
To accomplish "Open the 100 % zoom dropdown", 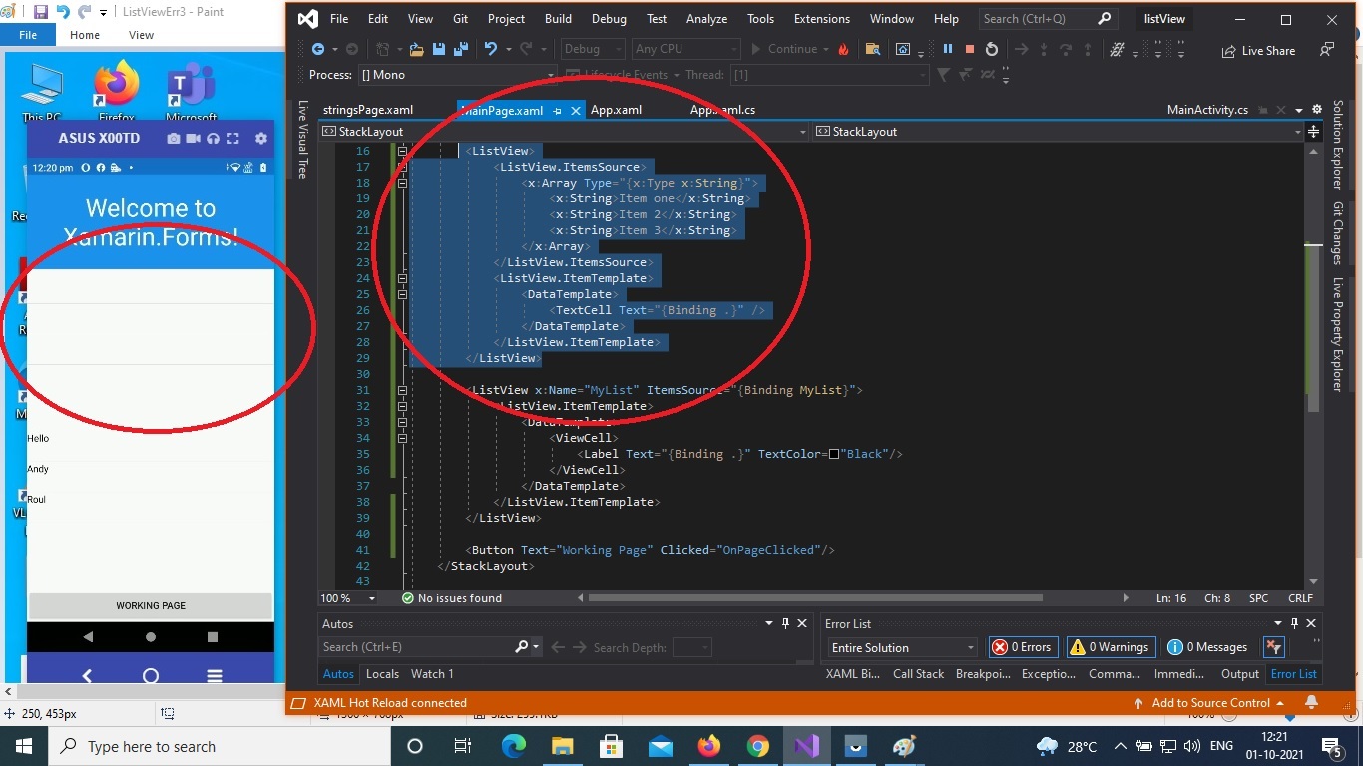I will [x=348, y=598].
